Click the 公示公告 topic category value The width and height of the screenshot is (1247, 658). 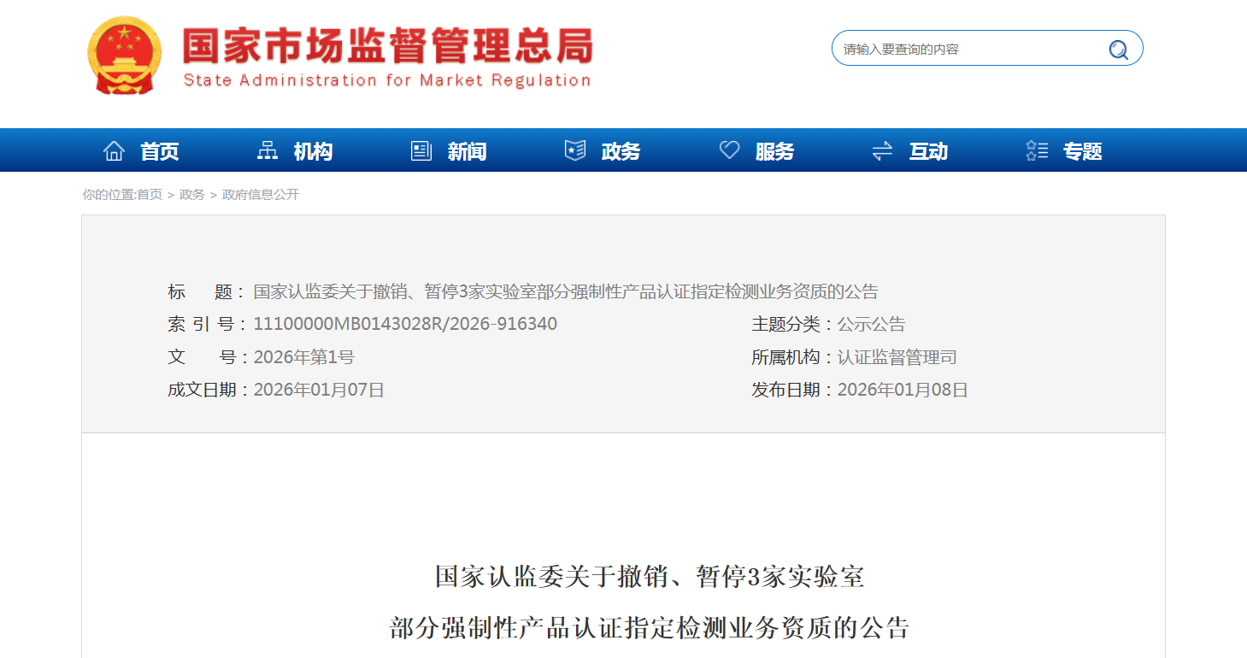coord(871,325)
